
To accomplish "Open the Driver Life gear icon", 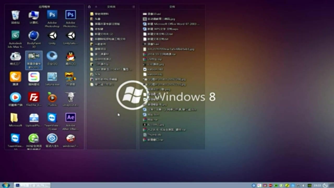I will (x=52, y=140).
